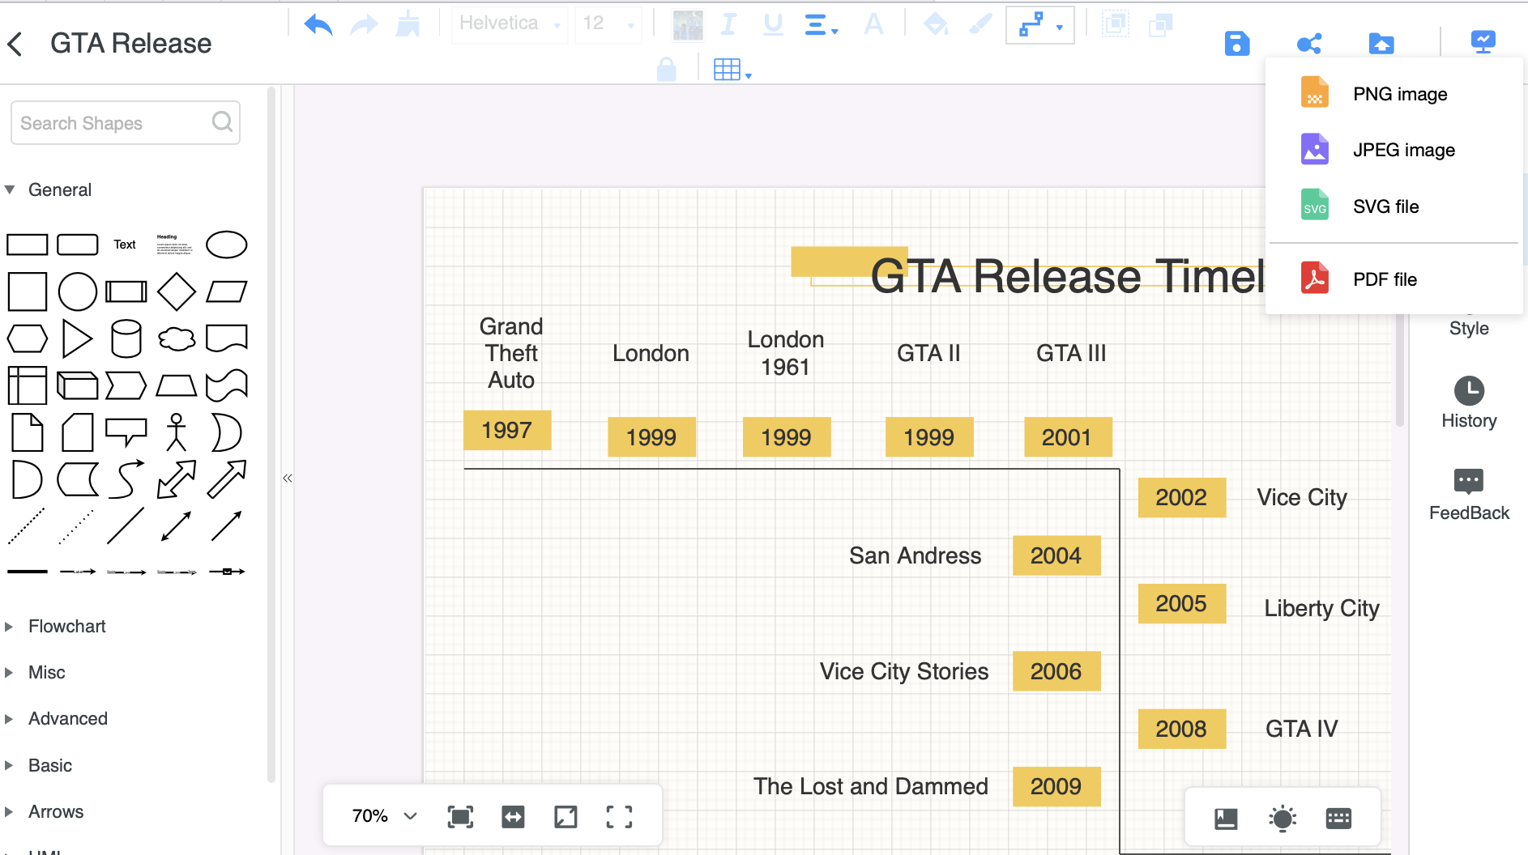The width and height of the screenshot is (1528, 855).
Task: Redo the last undone action
Action: pyautogui.click(x=364, y=24)
